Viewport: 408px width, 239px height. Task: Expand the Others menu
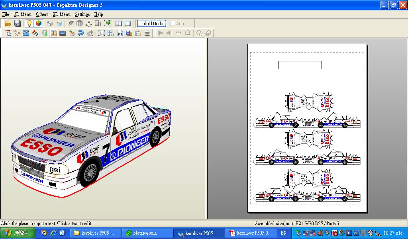(x=42, y=14)
